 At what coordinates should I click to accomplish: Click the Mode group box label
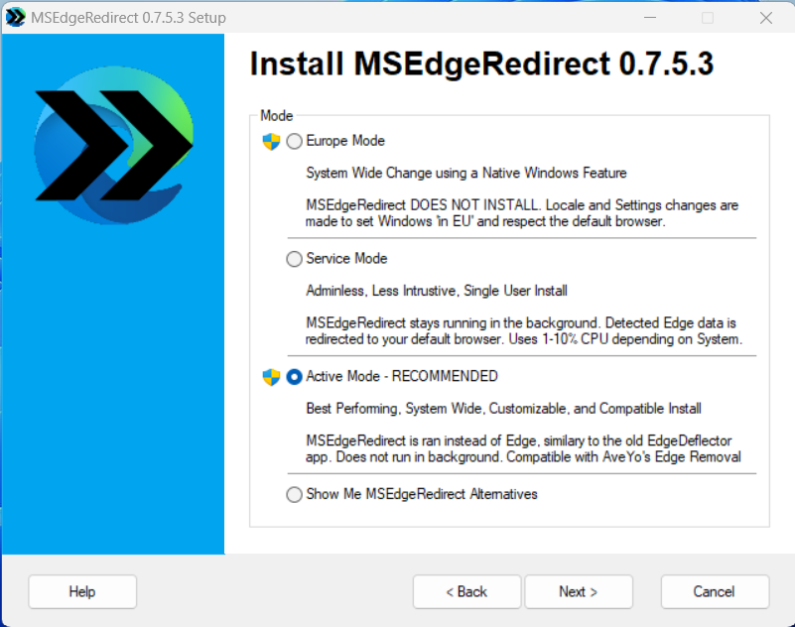[276, 116]
